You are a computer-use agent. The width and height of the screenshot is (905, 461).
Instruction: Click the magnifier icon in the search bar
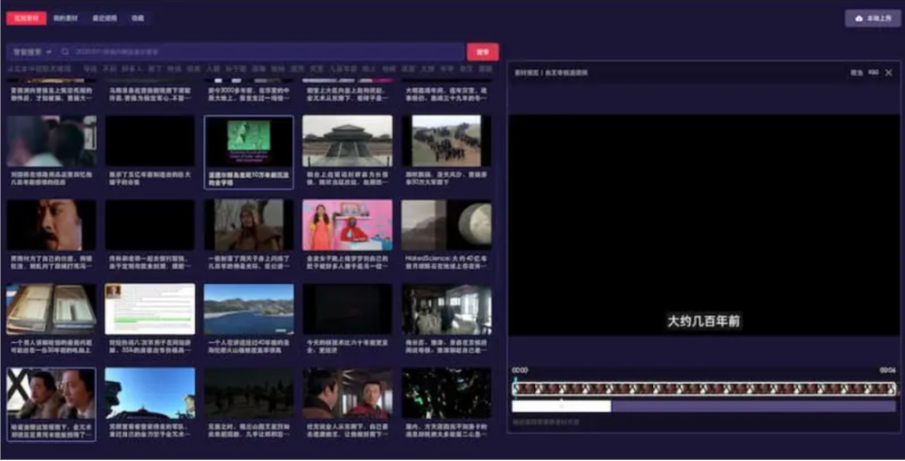[x=65, y=53]
